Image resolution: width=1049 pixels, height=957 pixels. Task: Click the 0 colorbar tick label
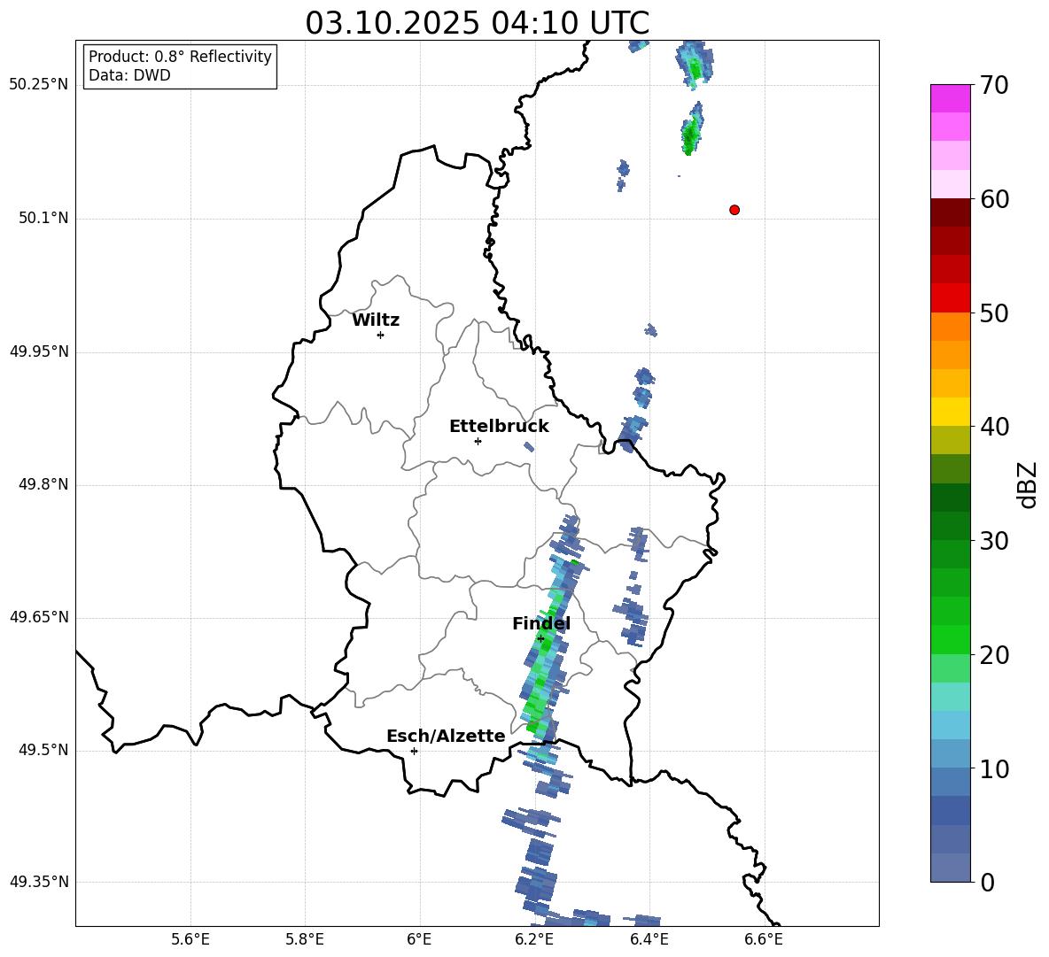coord(988,882)
